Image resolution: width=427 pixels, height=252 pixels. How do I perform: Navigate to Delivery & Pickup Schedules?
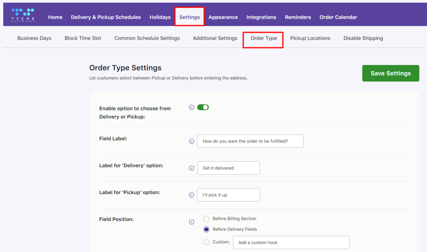(x=106, y=17)
